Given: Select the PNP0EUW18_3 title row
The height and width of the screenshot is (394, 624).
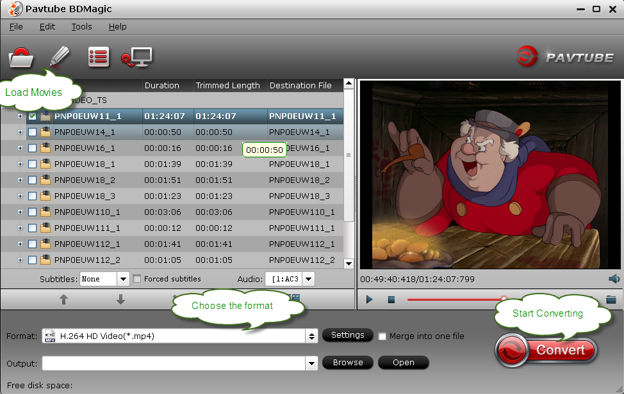Looking at the screenshot, I should 172,196.
